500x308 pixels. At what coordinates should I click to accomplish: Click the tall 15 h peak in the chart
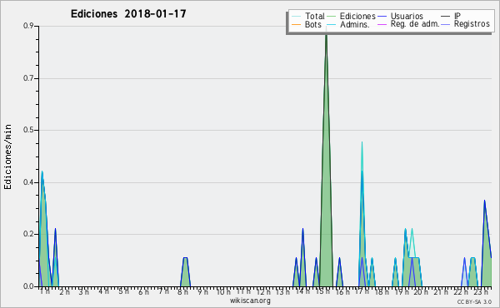point(326,159)
